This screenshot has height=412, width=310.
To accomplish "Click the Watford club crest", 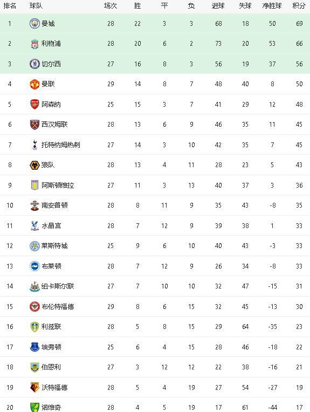I will [35, 388].
